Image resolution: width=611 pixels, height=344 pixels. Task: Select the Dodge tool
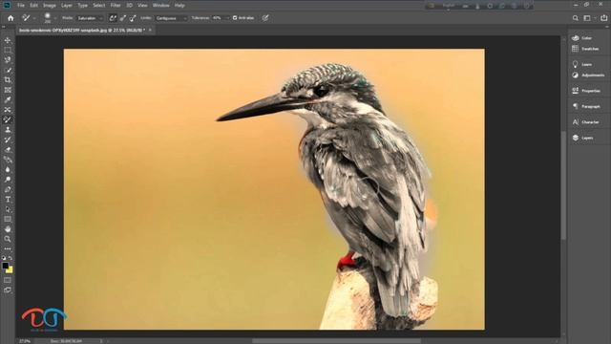pos(8,180)
